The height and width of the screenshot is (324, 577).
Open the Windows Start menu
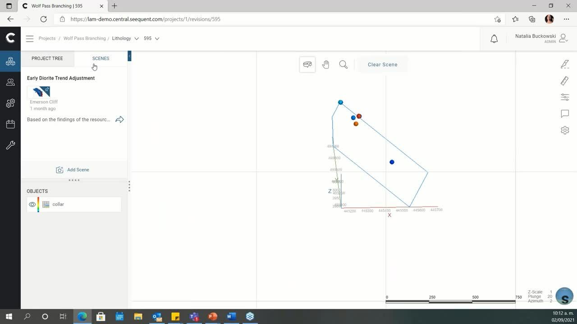point(9,317)
